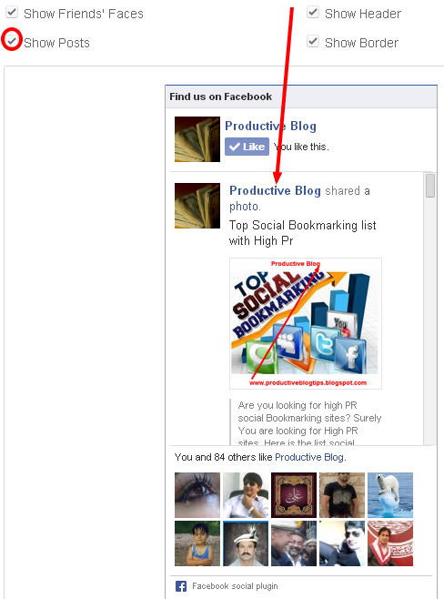Viewport: 444px width, 599px height.
Task: Toggle the Show Friends' Faces checkbox
Action: pos(12,12)
